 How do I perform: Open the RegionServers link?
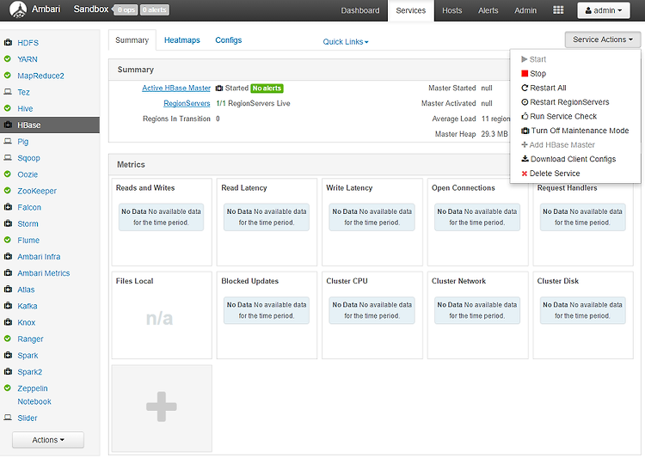pos(187,103)
